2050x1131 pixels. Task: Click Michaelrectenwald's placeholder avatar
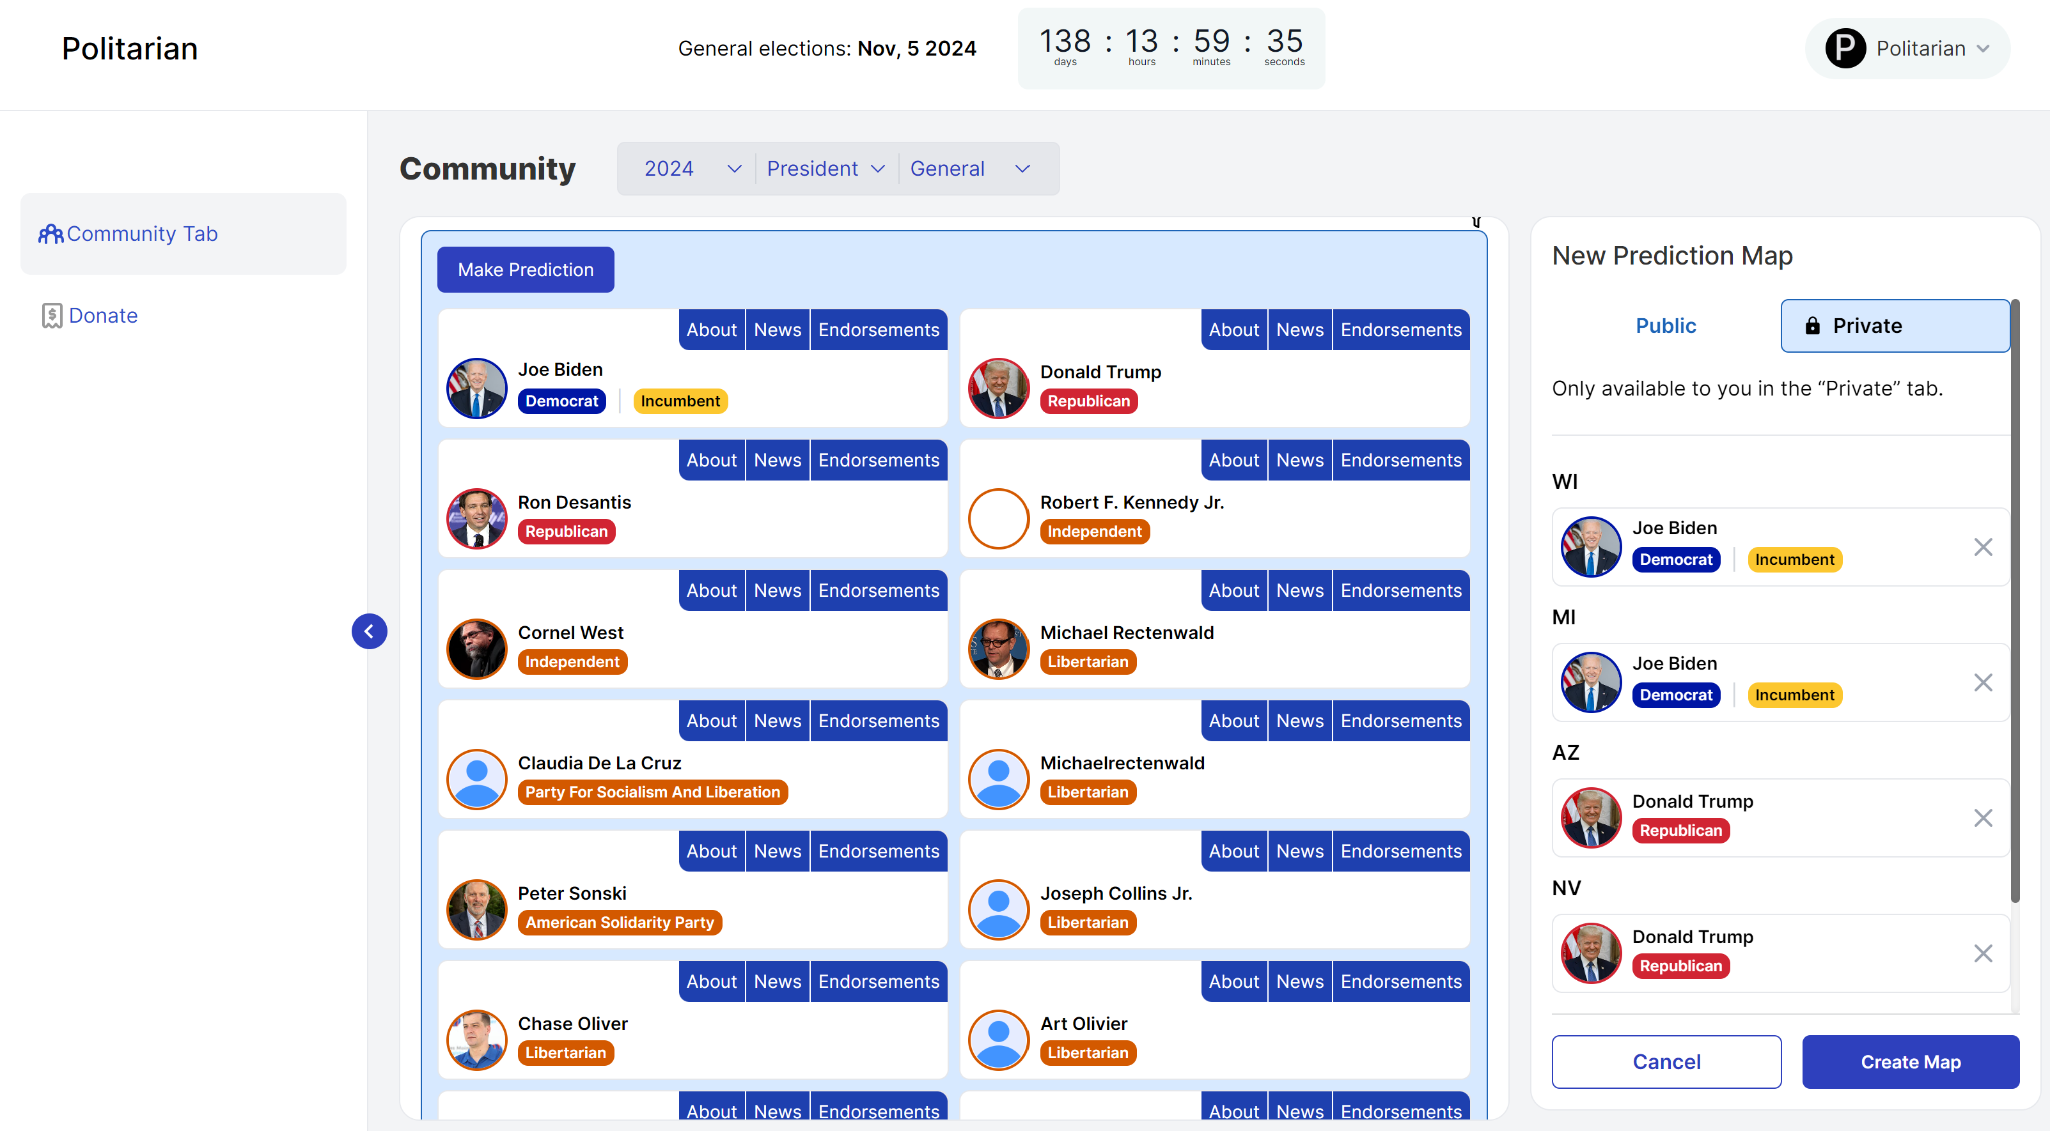999,780
